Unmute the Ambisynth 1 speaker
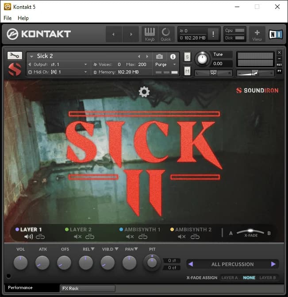The height and width of the screenshot is (297, 288). (x=130, y=236)
